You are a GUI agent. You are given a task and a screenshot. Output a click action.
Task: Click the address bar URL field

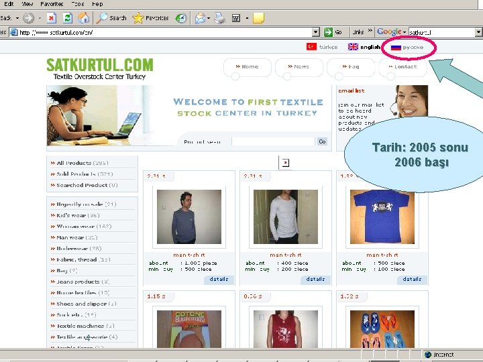pos(160,32)
